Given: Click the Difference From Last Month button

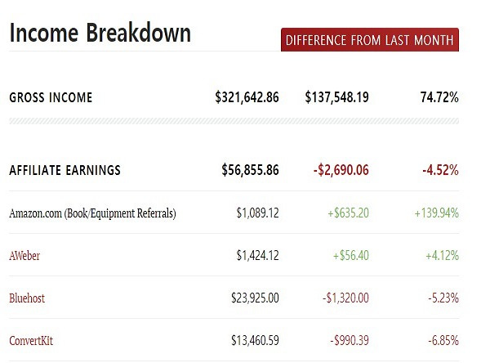Looking at the screenshot, I should [x=370, y=40].
